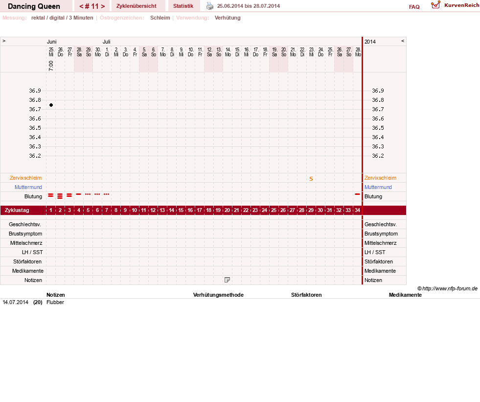The height and width of the screenshot is (402, 480).
Task: Click the spotting dots on cycle day 7
Action: pyautogui.click(x=106, y=194)
